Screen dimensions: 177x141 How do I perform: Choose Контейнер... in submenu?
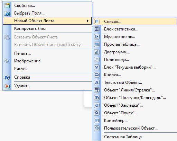(135, 121)
